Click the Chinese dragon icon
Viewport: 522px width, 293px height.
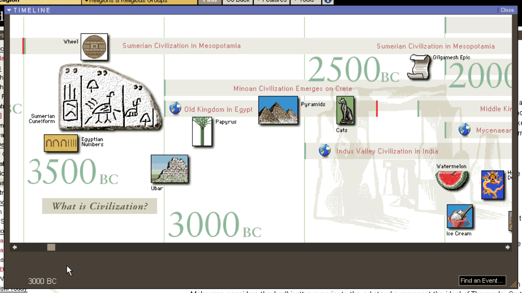[493, 185]
